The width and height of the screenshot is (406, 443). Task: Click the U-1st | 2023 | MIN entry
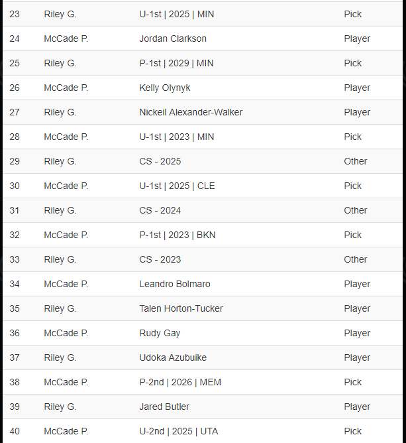pos(177,137)
